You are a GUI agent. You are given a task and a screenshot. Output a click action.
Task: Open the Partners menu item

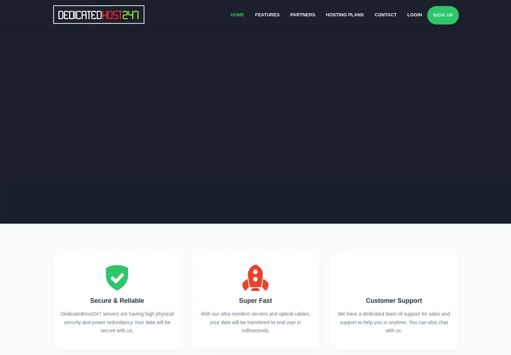coord(303,15)
